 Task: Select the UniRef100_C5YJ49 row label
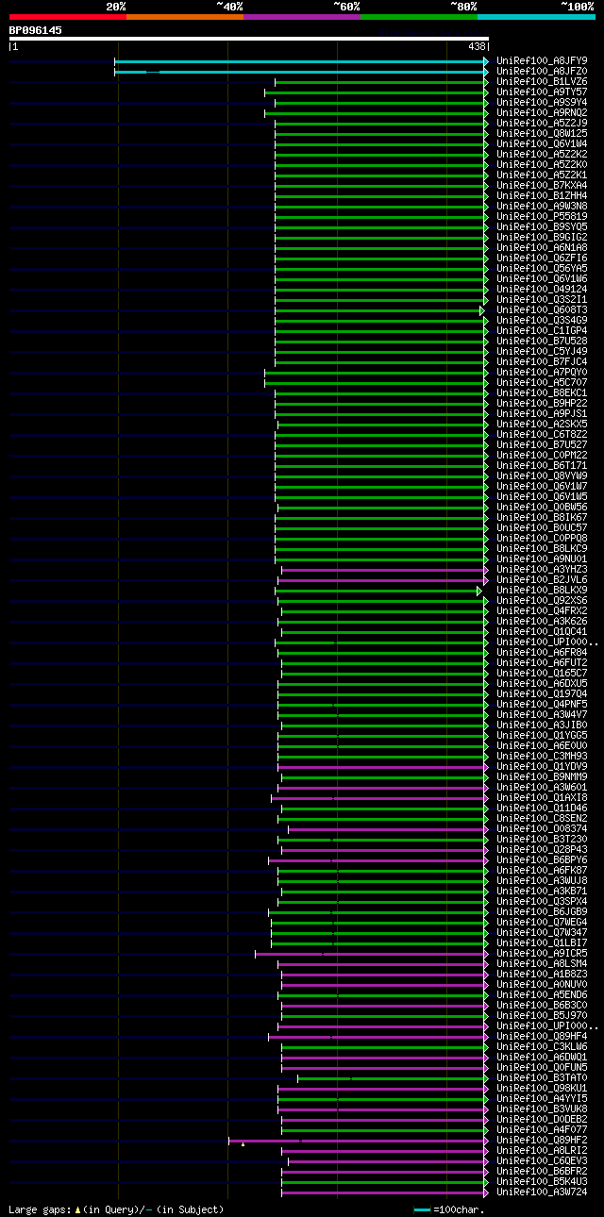[542, 352]
